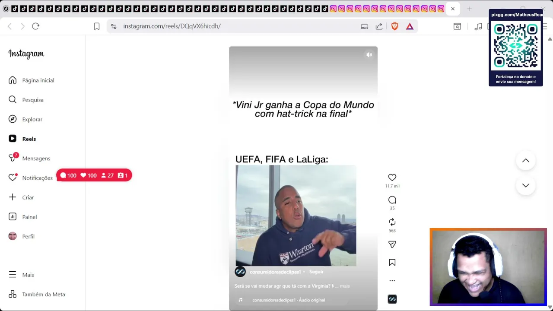
Task: Open comments on the reel
Action: pyautogui.click(x=392, y=200)
